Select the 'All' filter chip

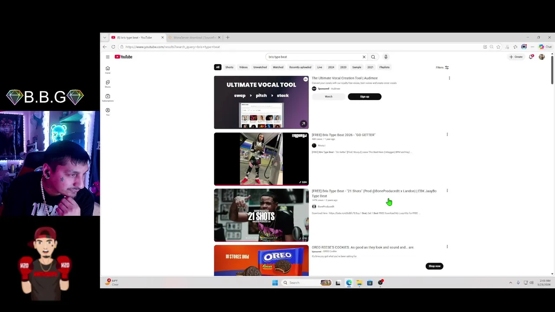218,67
